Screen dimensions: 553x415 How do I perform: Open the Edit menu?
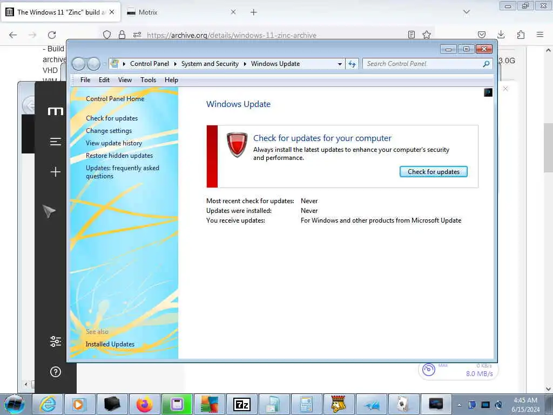pyautogui.click(x=104, y=80)
